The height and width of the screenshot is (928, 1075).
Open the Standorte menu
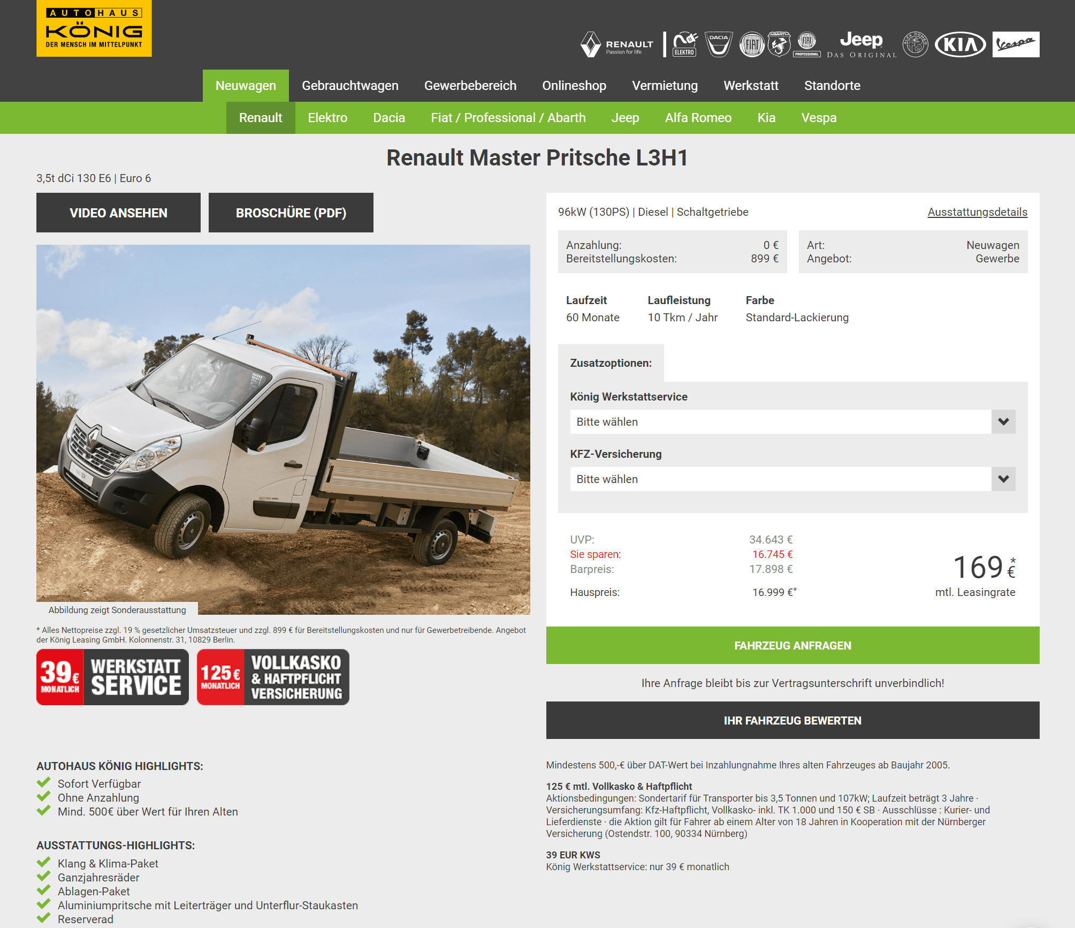832,86
